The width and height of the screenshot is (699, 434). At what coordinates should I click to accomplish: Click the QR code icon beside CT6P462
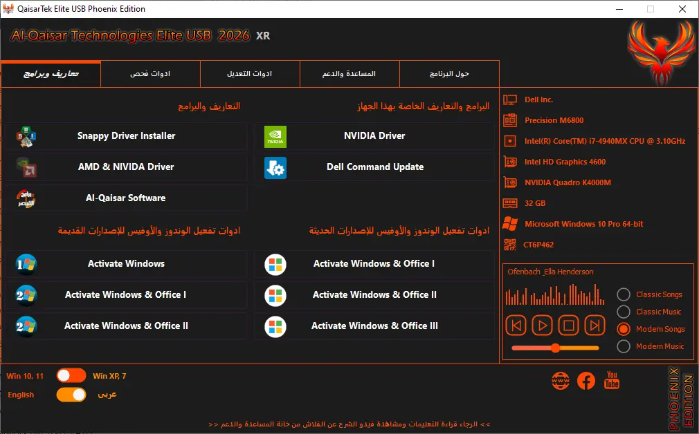click(510, 245)
